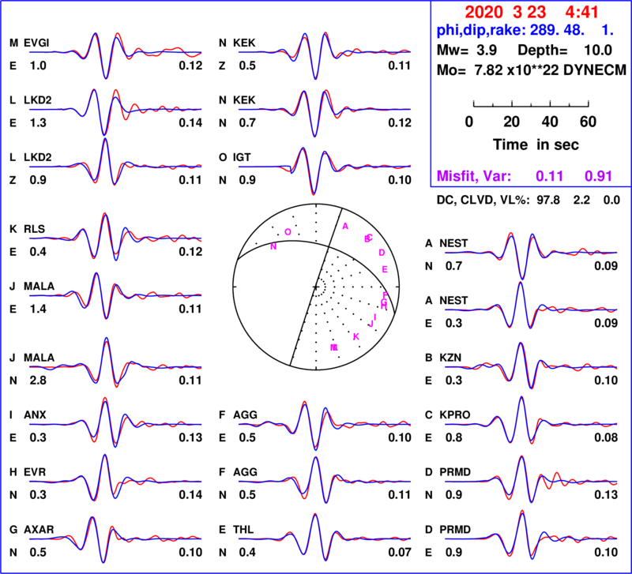
Task: Click the magenta N on the focal sphere
Action: pyautogui.click(x=273, y=246)
